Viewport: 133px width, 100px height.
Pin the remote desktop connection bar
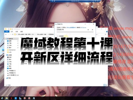(x=52, y=1)
